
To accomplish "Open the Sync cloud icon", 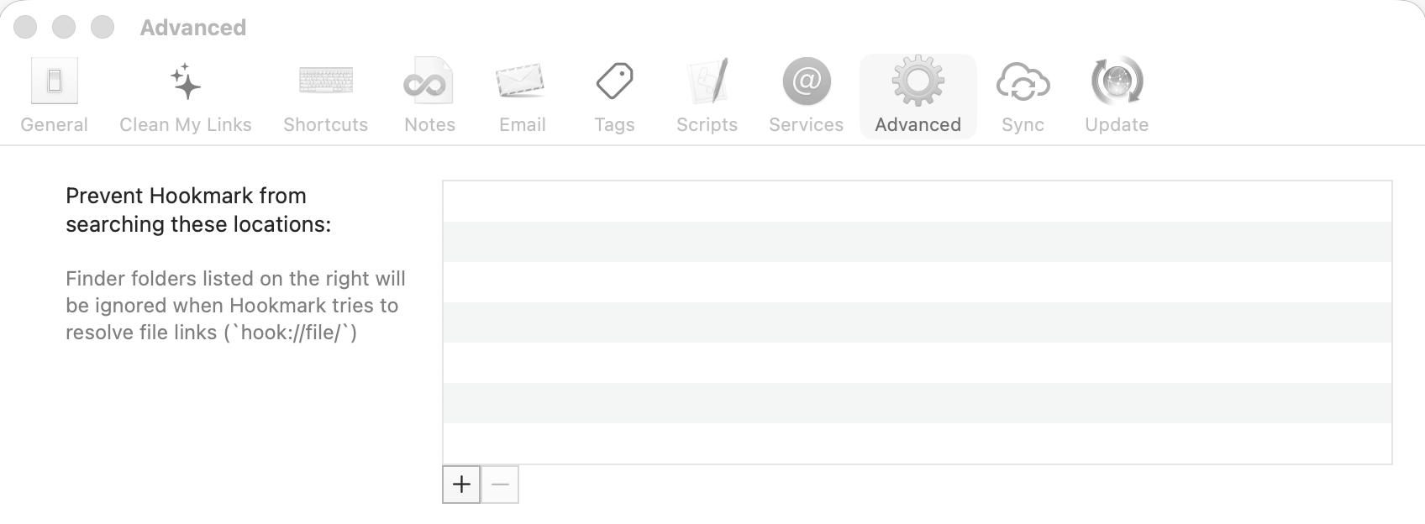I will click(1023, 81).
